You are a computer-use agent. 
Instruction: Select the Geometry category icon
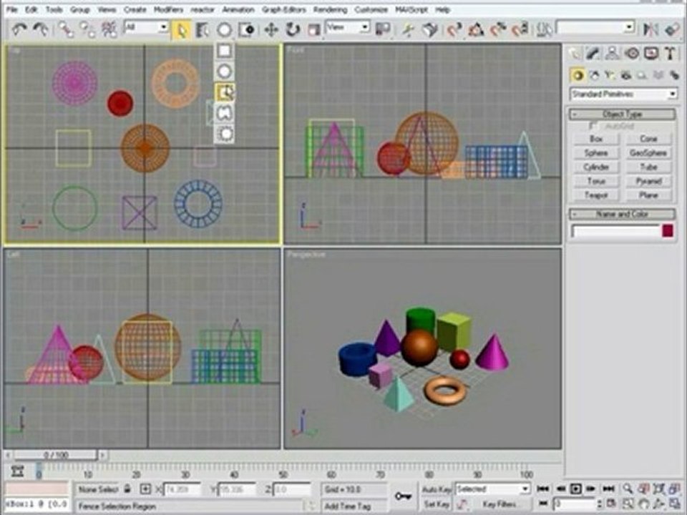(x=578, y=75)
